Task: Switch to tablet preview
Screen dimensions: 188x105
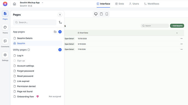Action: tap(101, 14)
